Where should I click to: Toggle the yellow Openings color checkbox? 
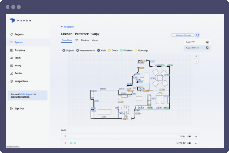pyautogui.click(x=136, y=50)
